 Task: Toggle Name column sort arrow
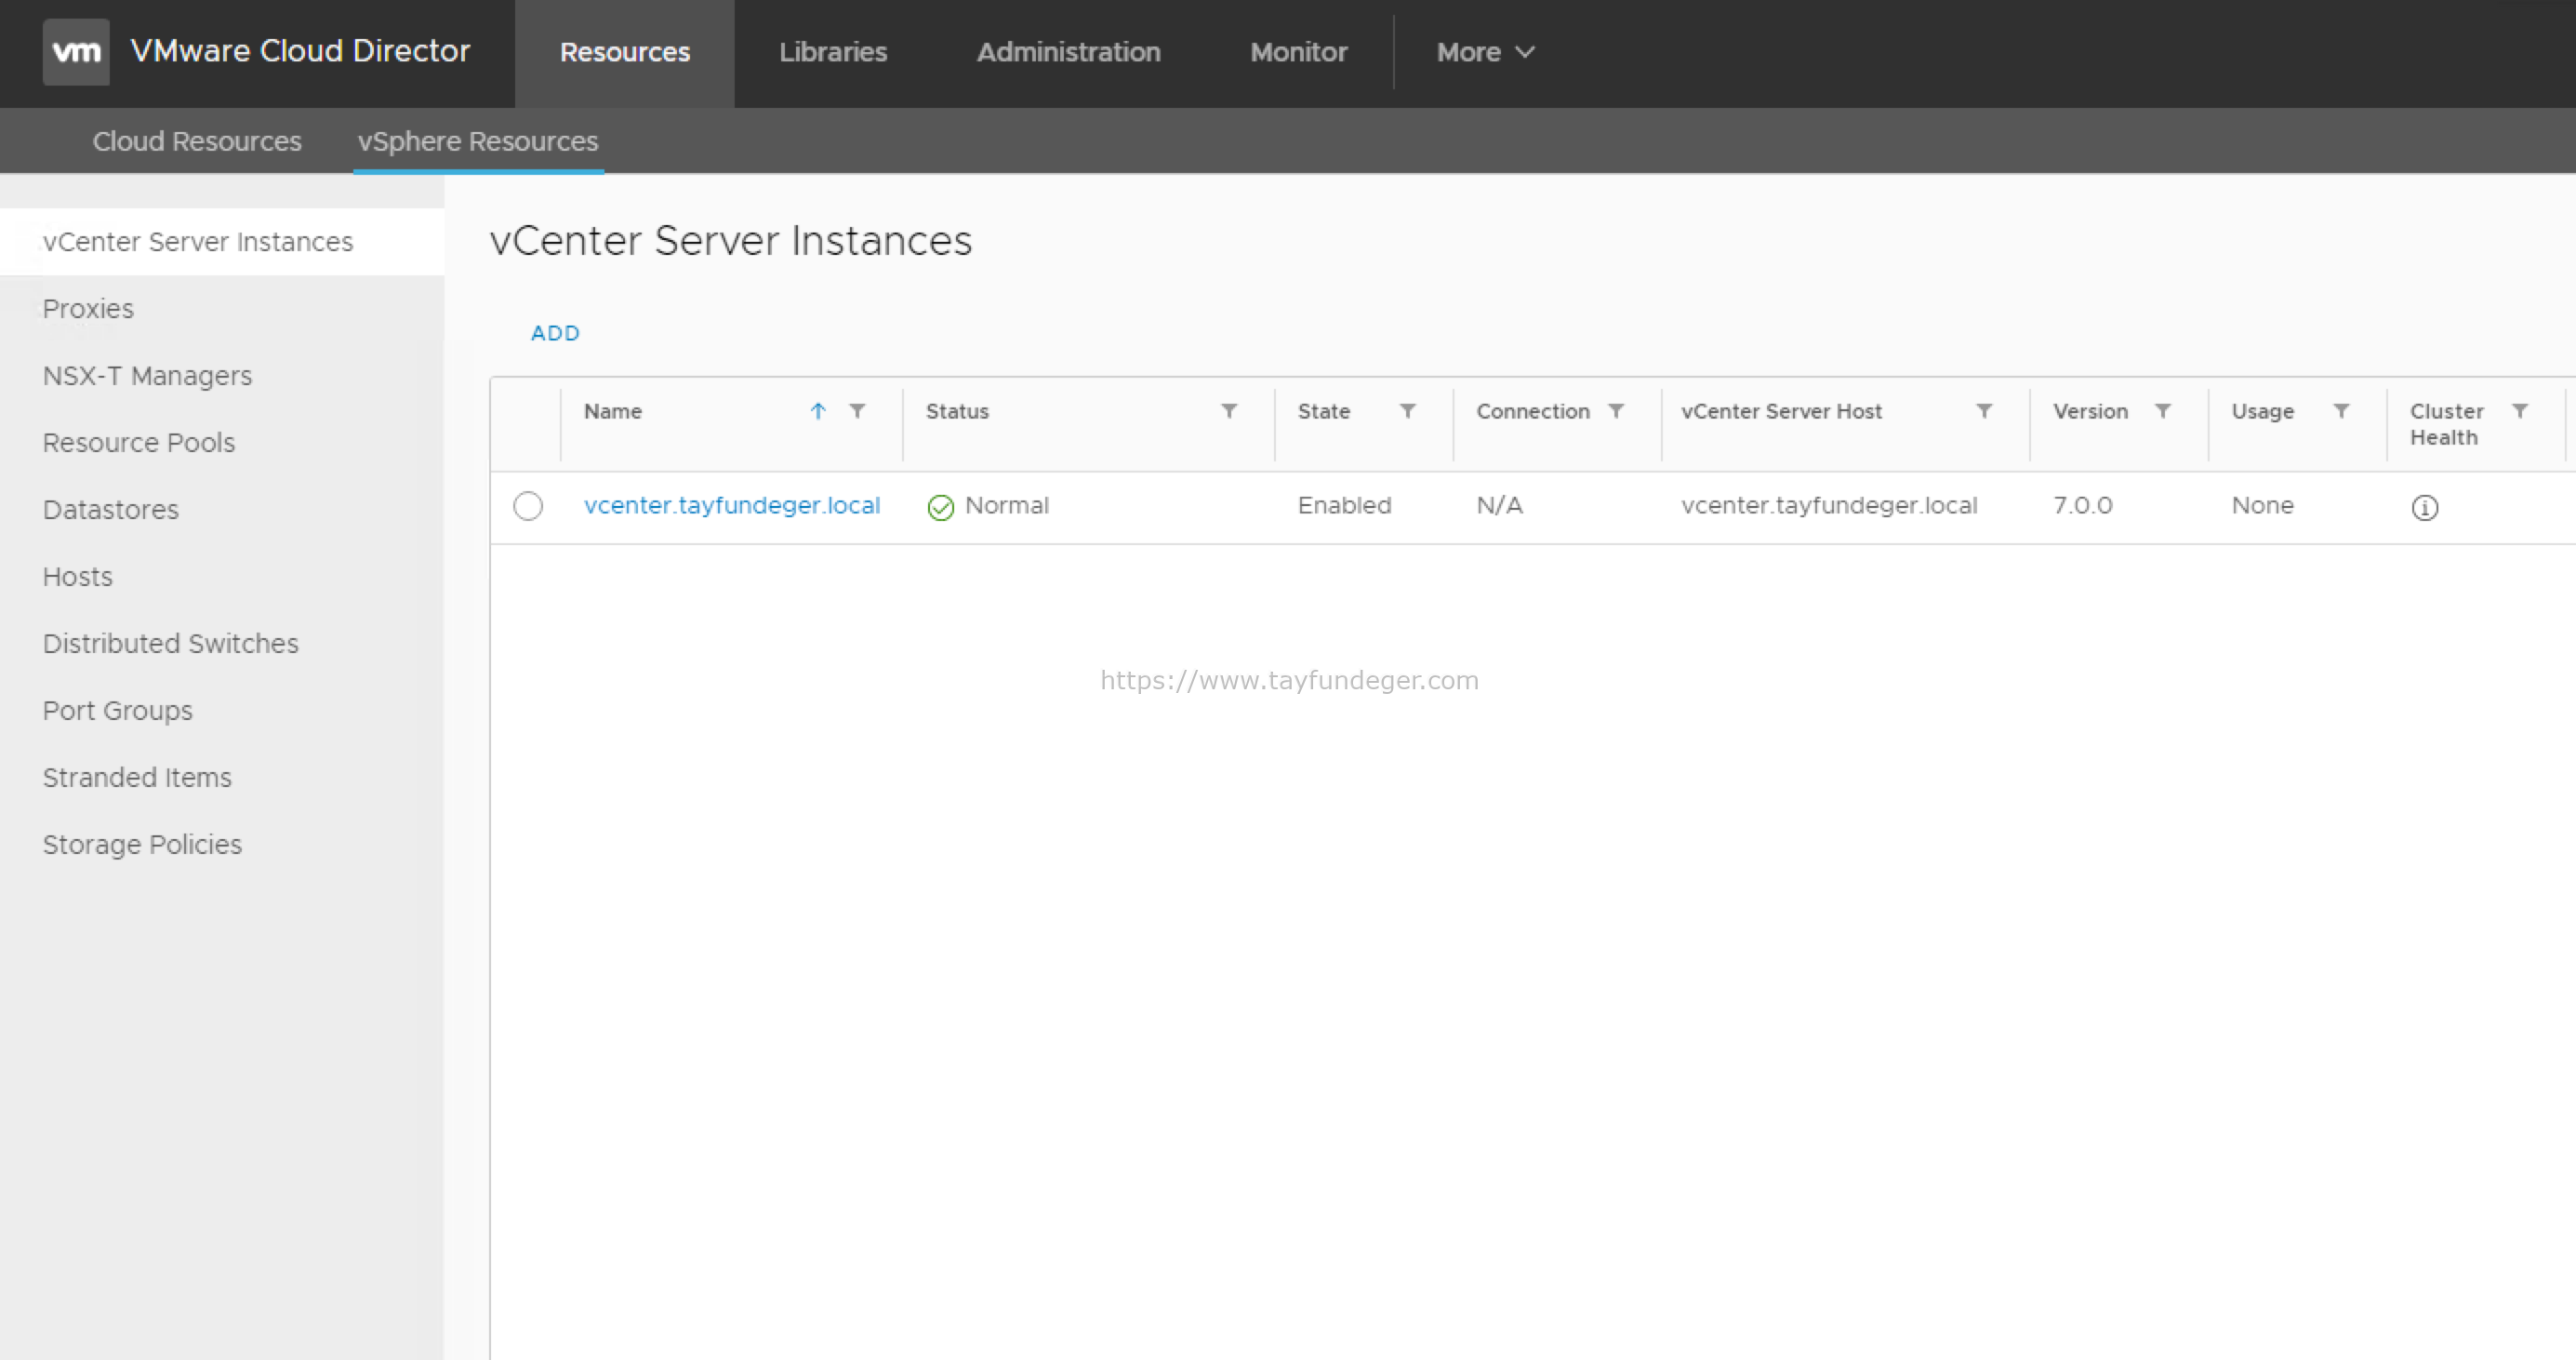click(818, 411)
